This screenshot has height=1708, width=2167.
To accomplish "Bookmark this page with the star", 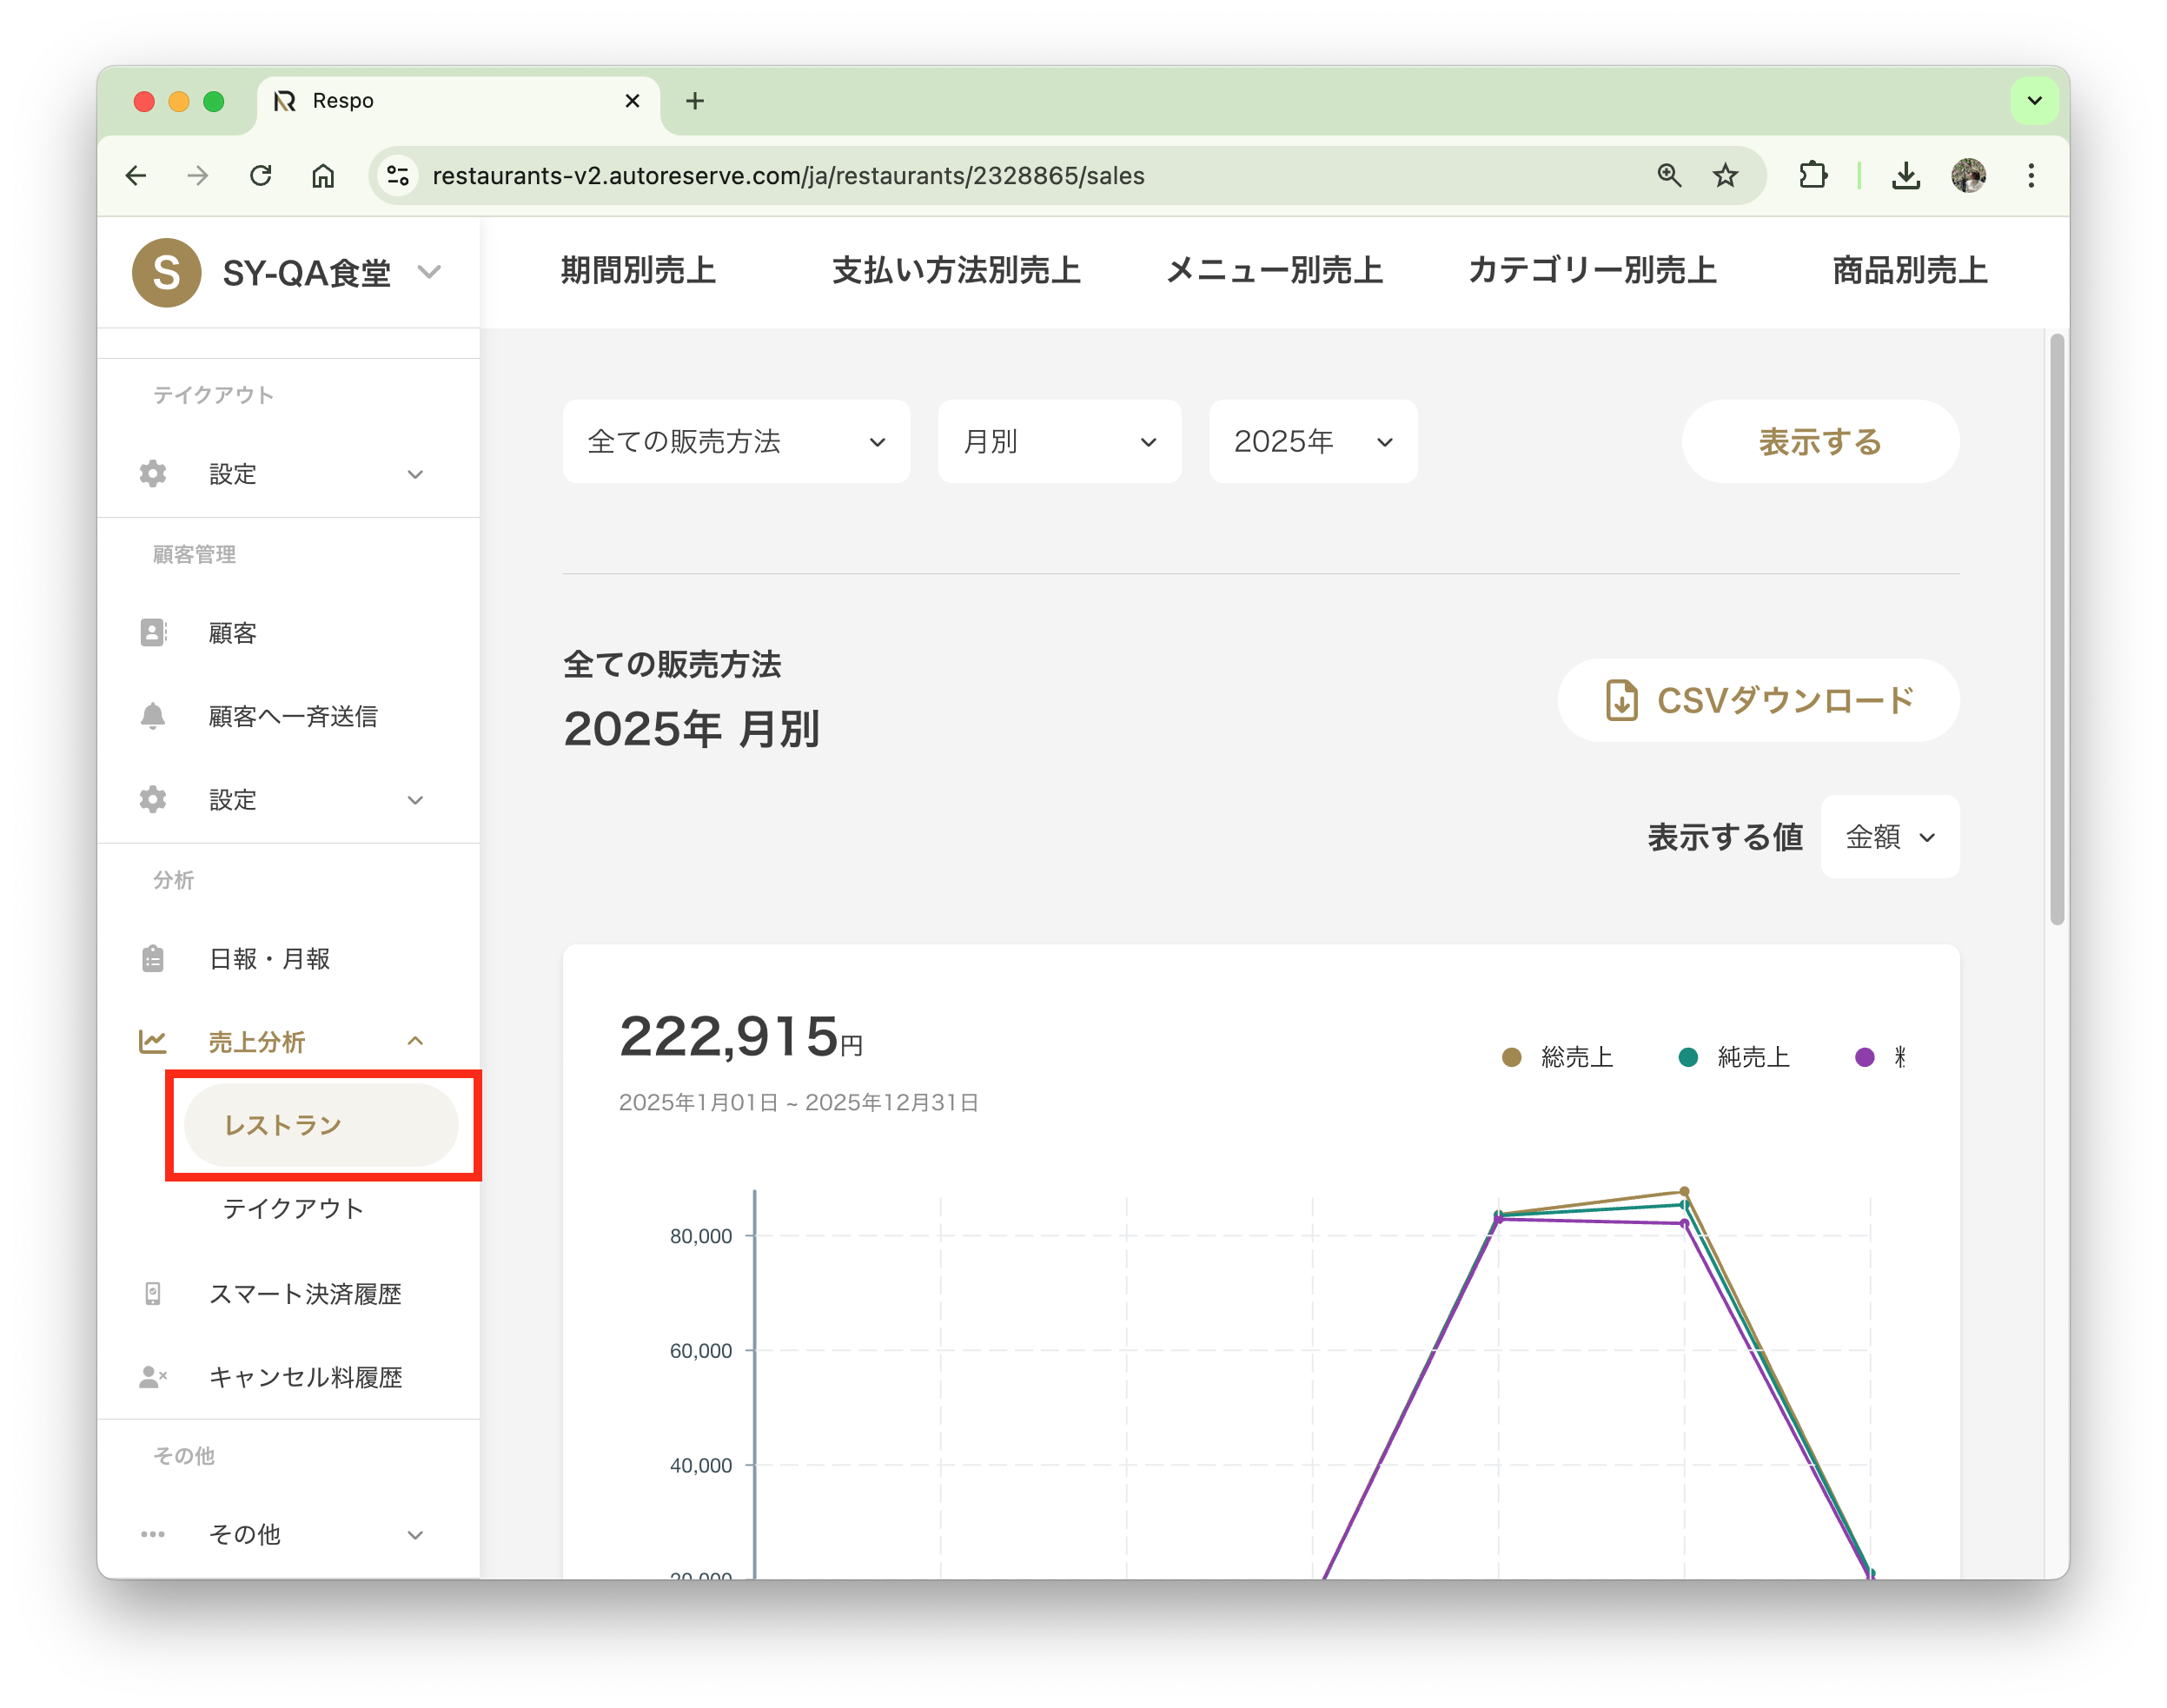I will coord(1725,176).
